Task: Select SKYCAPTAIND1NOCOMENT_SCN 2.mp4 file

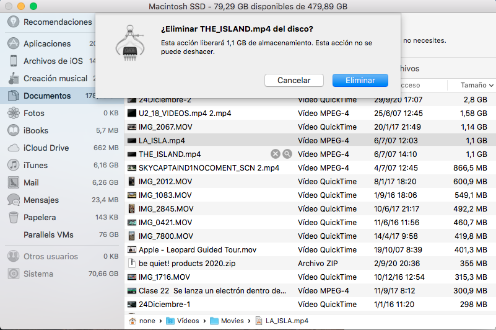Action: point(310,167)
